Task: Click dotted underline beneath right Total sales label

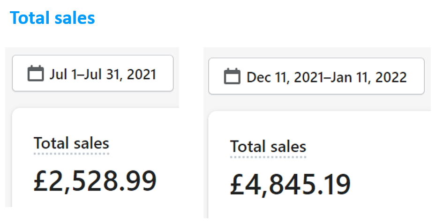Action: tap(268, 156)
